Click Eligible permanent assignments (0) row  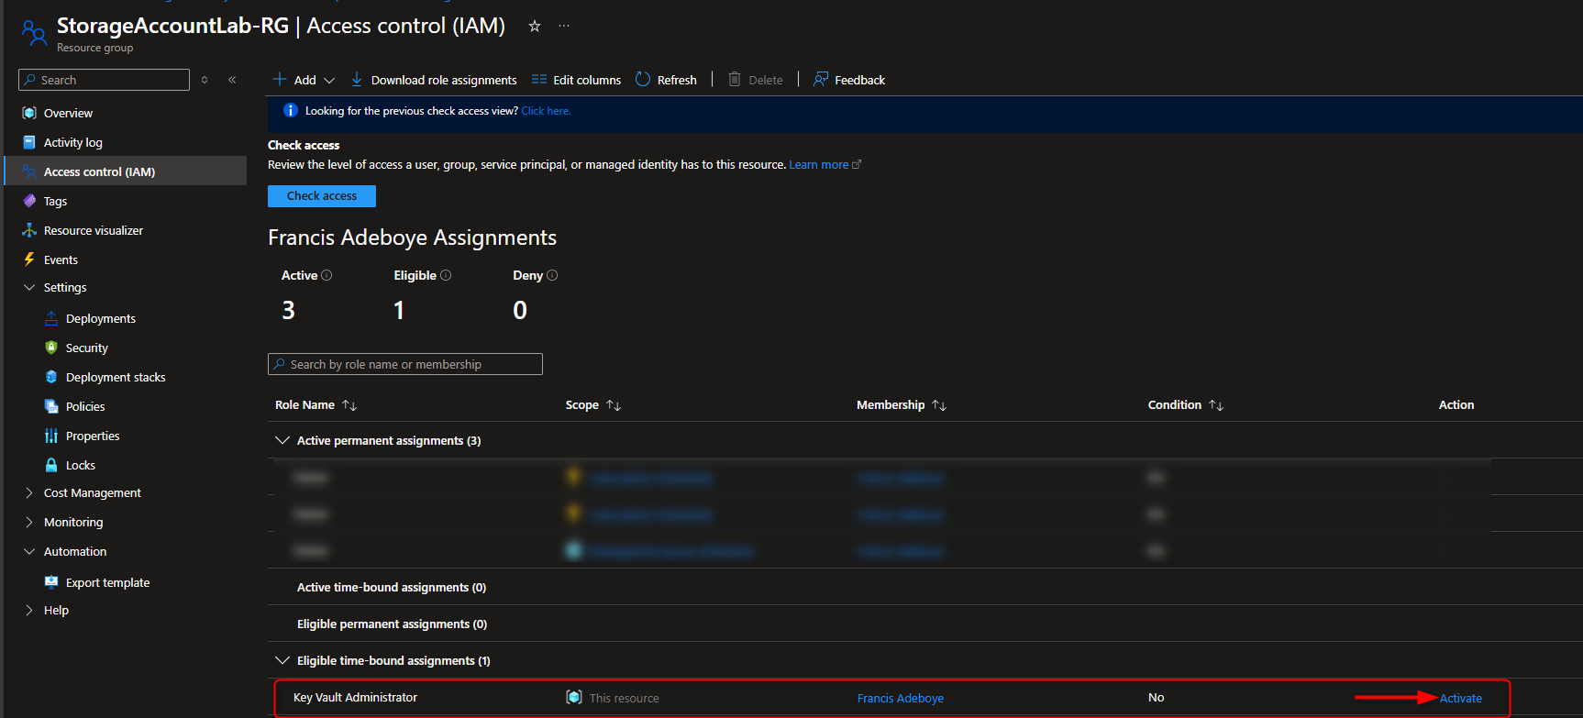[x=924, y=624]
